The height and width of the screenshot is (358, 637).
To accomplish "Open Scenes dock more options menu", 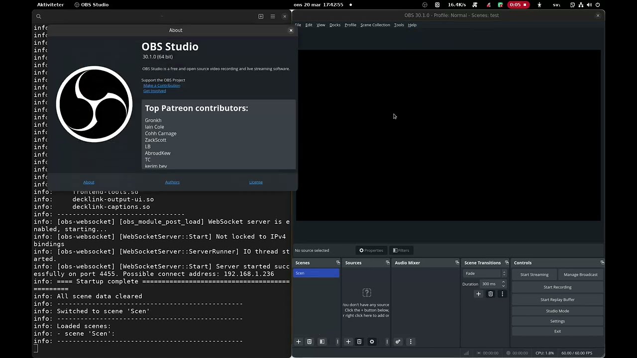I will coord(337,342).
